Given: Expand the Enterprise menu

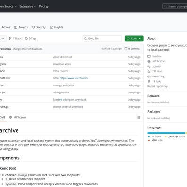Looking at the screenshot, I should click(28, 6).
